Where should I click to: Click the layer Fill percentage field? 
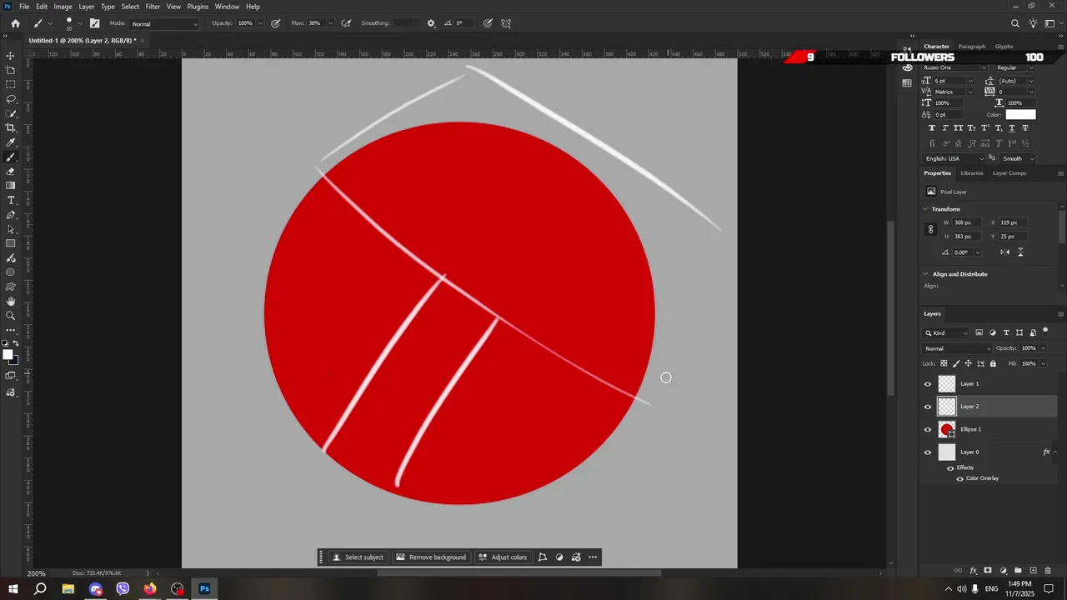tap(1029, 363)
